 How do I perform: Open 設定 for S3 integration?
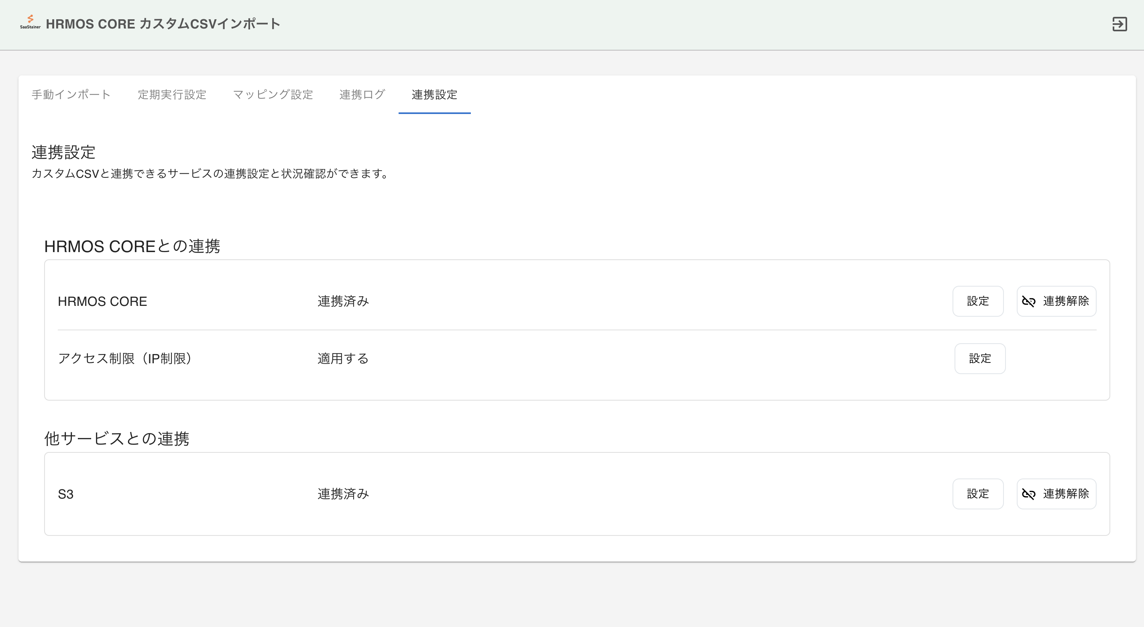coord(977,494)
